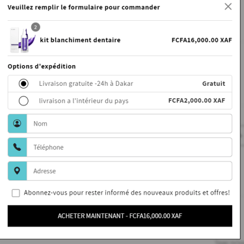Click the Abonnez-vous pour rester informé label text
The height and width of the screenshot is (244, 244).
[x=127, y=193]
